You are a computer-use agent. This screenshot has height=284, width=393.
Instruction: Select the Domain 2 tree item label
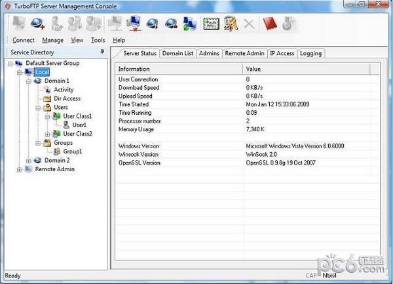tap(57, 160)
